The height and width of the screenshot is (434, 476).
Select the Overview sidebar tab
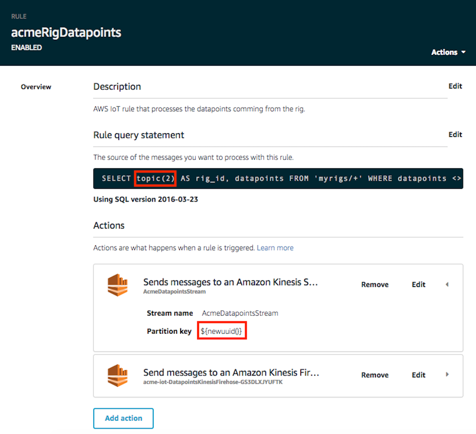pyautogui.click(x=36, y=87)
